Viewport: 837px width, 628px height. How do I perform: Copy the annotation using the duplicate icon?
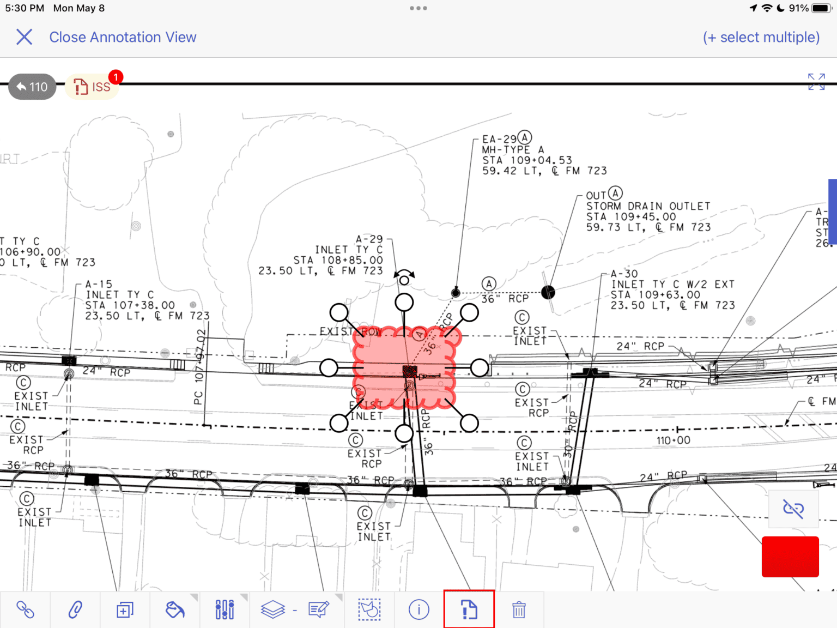tap(125, 610)
